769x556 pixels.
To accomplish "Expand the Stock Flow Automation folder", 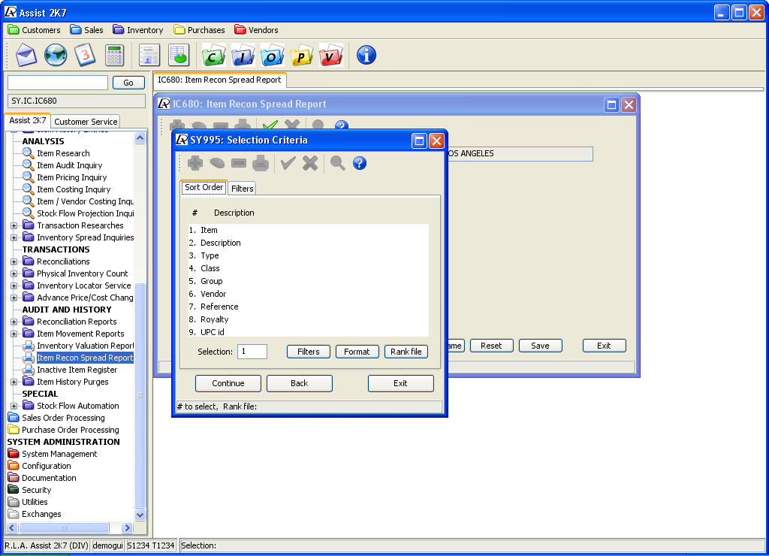I will (x=14, y=406).
